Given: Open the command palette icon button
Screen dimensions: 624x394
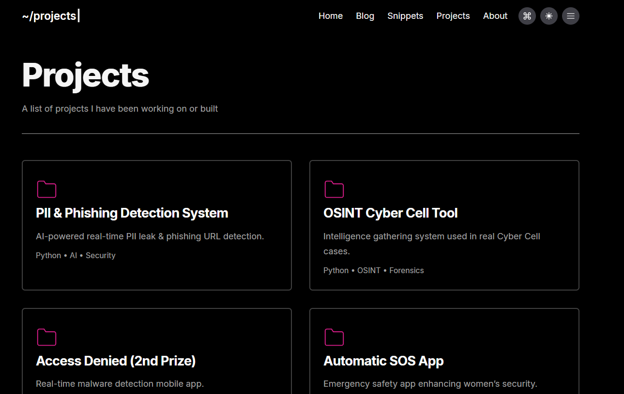Looking at the screenshot, I should click(527, 16).
